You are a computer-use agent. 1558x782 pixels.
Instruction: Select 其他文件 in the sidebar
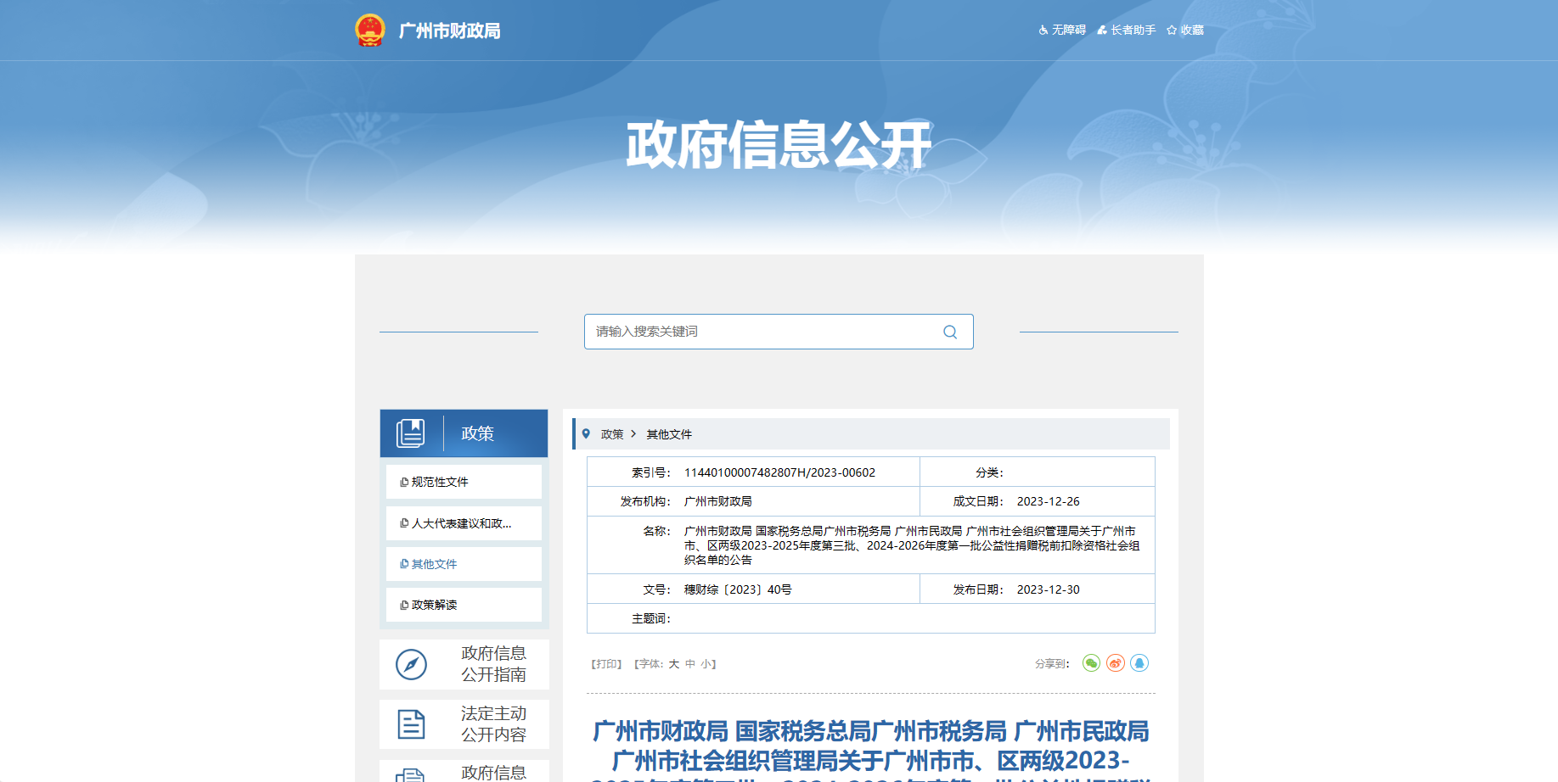click(x=434, y=564)
